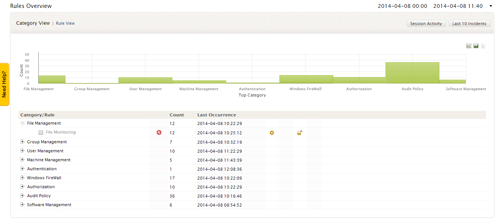Expand the Audit Policy category

23,196
